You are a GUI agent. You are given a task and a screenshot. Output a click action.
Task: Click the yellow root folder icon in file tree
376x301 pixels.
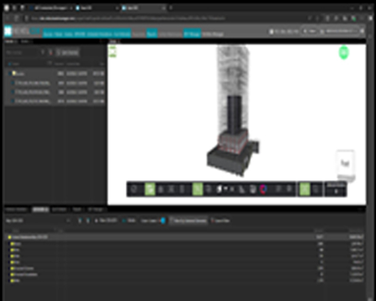pyautogui.click(x=13, y=73)
